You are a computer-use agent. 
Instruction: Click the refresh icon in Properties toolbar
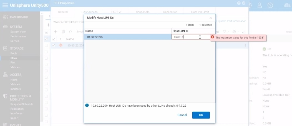point(71,32)
